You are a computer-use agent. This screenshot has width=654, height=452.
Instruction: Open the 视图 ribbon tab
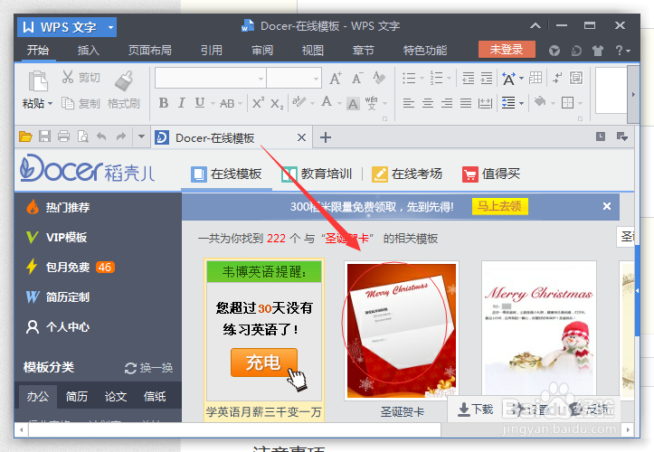pos(313,51)
